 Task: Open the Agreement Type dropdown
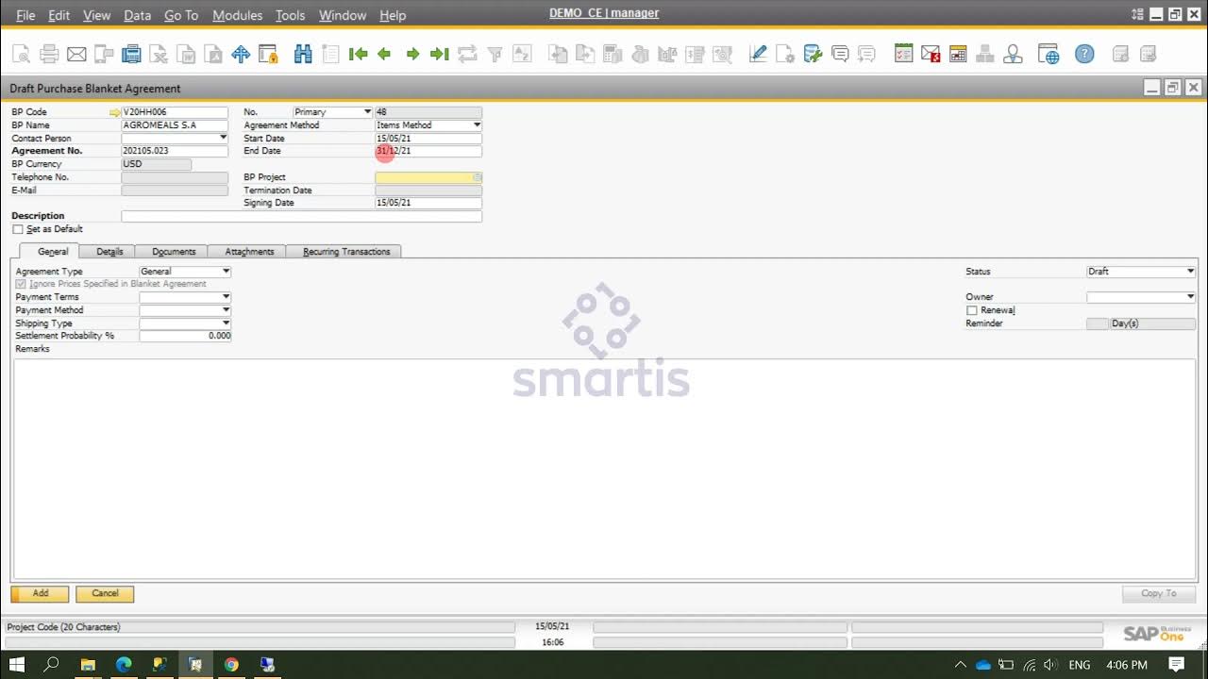[226, 272]
